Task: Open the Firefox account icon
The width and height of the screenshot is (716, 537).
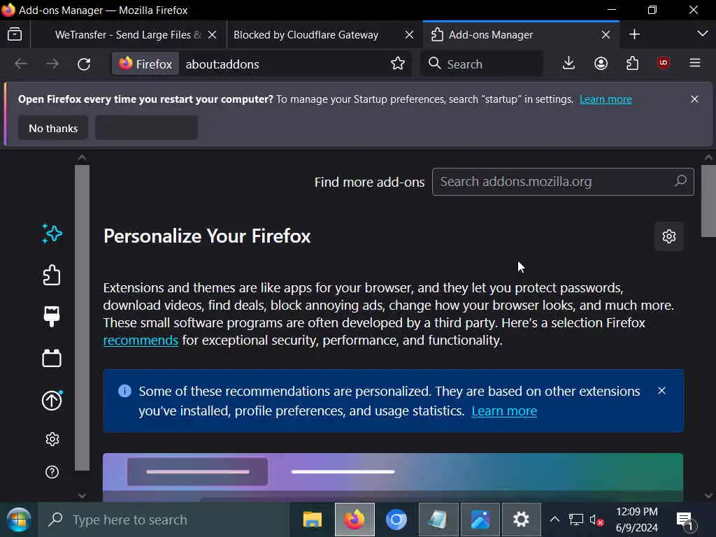Action: pyautogui.click(x=601, y=63)
